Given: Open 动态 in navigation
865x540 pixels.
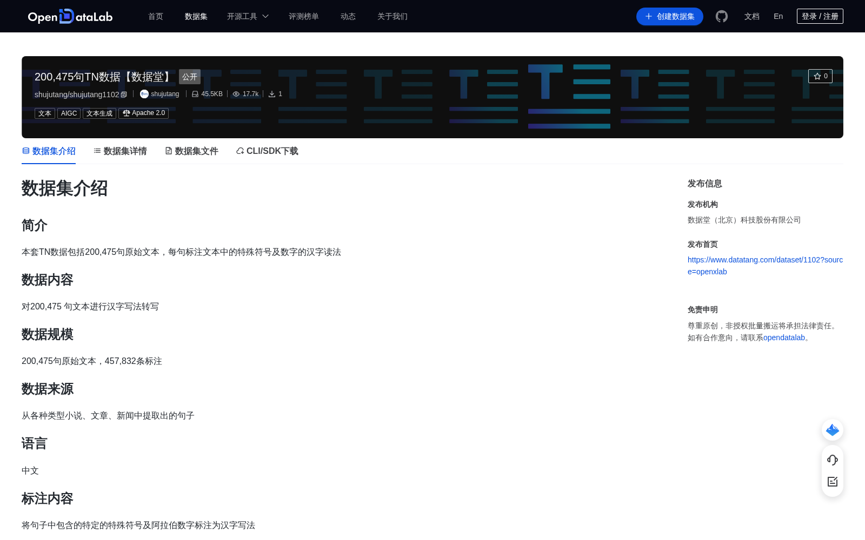Looking at the screenshot, I should (x=348, y=16).
